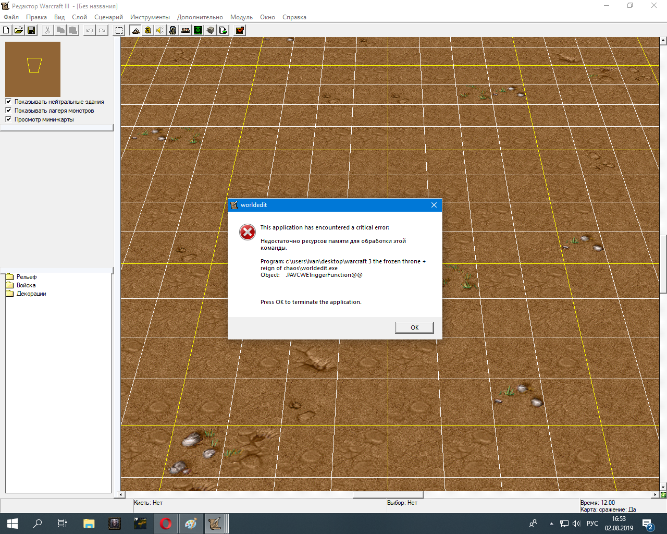Switch to the Paint taskbar icon
The height and width of the screenshot is (534, 667).
point(191,524)
